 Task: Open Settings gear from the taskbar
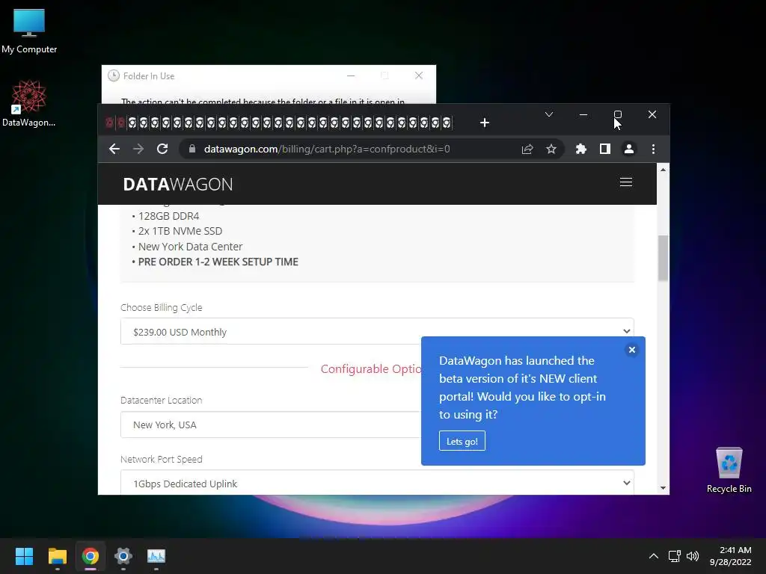pyautogui.click(x=123, y=556)
